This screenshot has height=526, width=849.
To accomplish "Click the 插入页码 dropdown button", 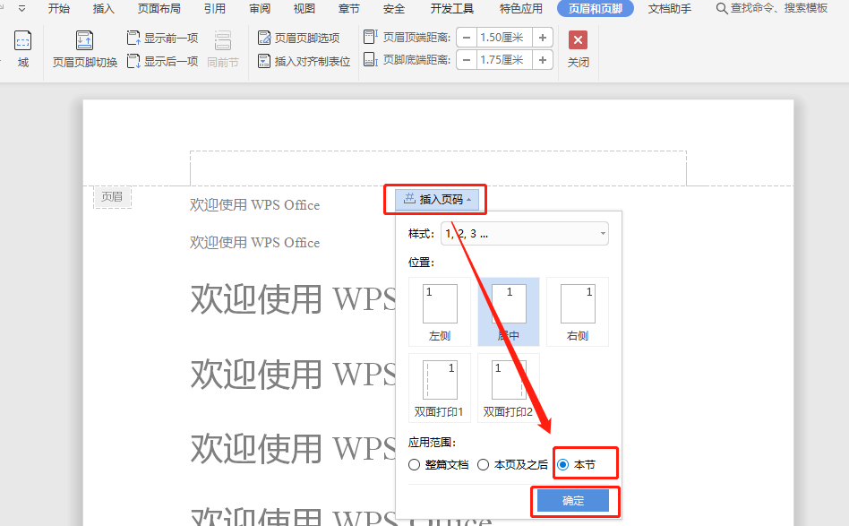I will 437,199.
